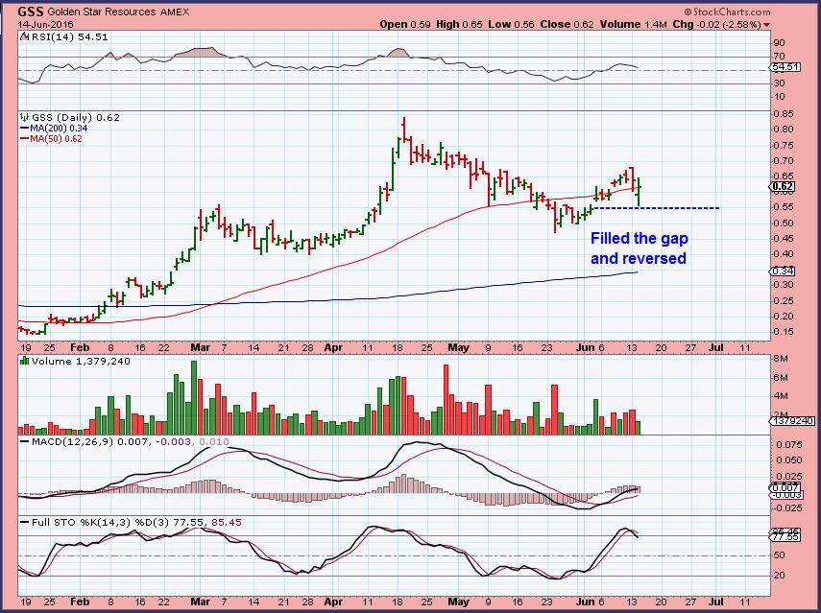Click the Golden Star Resources AMEX name
The image size is (821, 613).
(x=118, y=12)
